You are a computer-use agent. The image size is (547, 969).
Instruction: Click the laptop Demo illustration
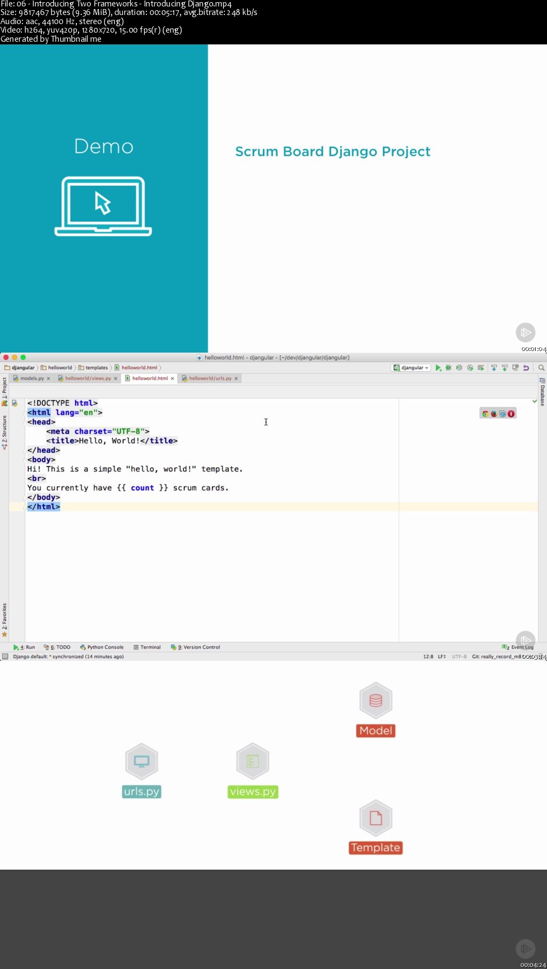pyautogui.click(x=103, y=207)
